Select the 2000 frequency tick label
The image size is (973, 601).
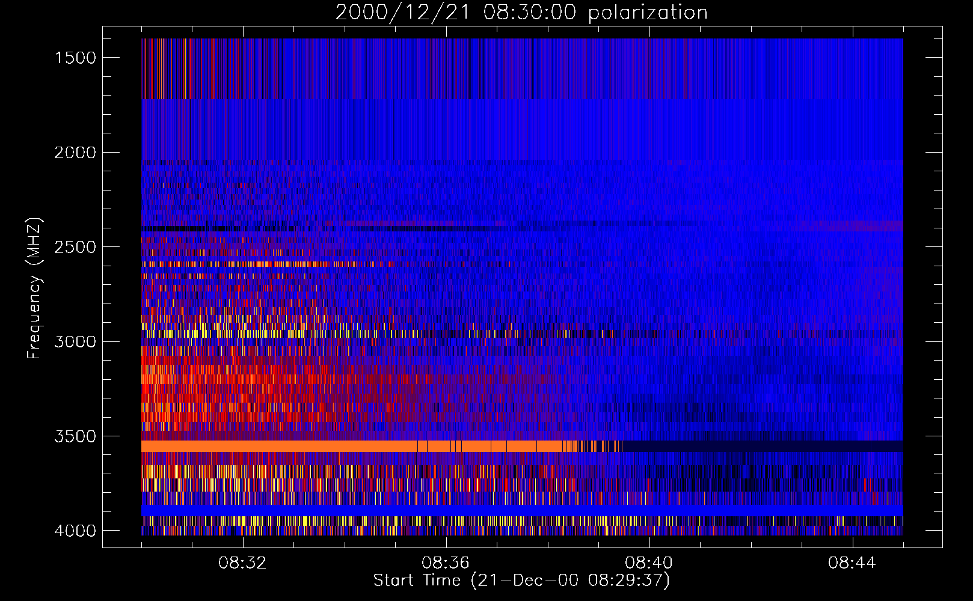(75, 153)
